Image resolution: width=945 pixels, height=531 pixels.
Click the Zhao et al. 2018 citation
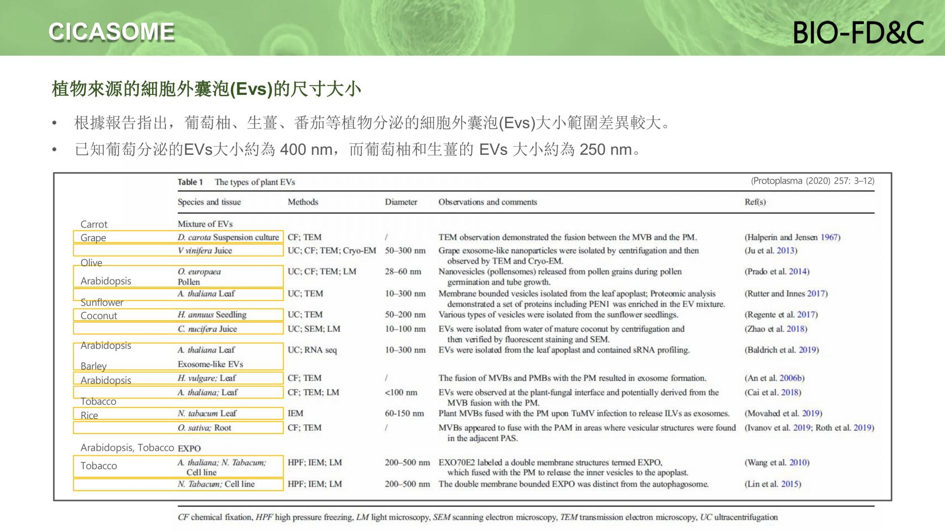[x=776, y=329]
